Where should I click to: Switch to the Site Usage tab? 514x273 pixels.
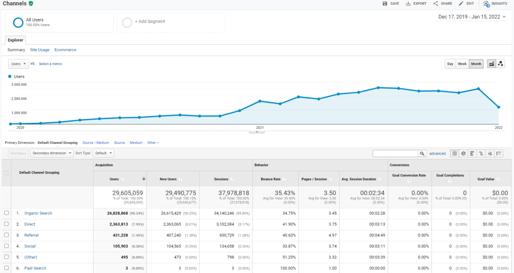(x=40, y=50)
